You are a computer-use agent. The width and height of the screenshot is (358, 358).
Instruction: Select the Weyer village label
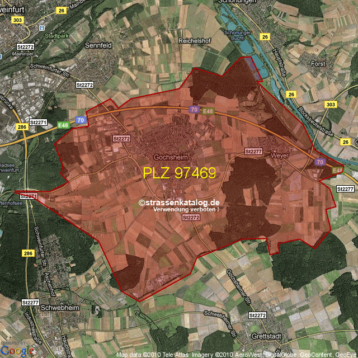(x=279, y=155)
